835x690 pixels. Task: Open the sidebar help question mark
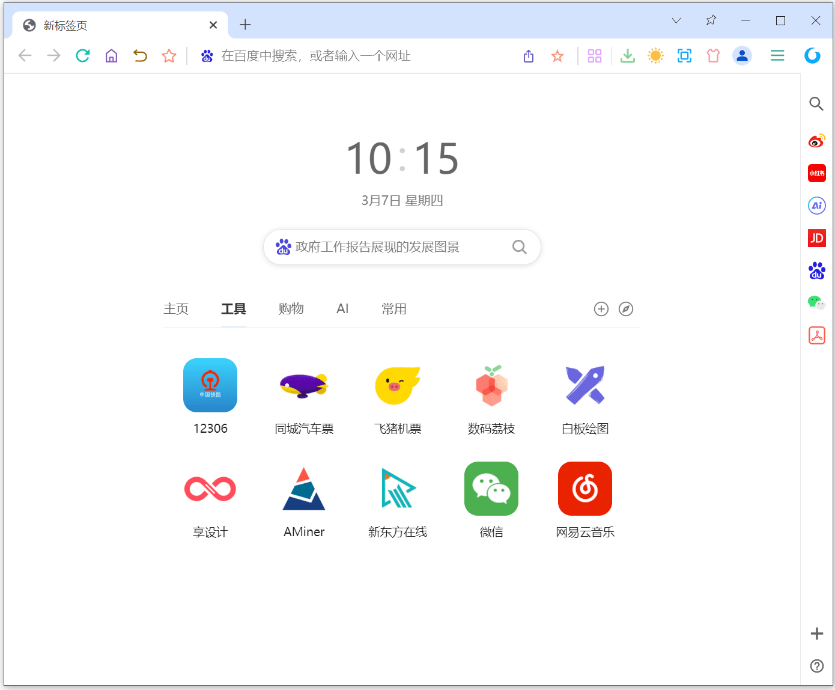tap(817, 665)
